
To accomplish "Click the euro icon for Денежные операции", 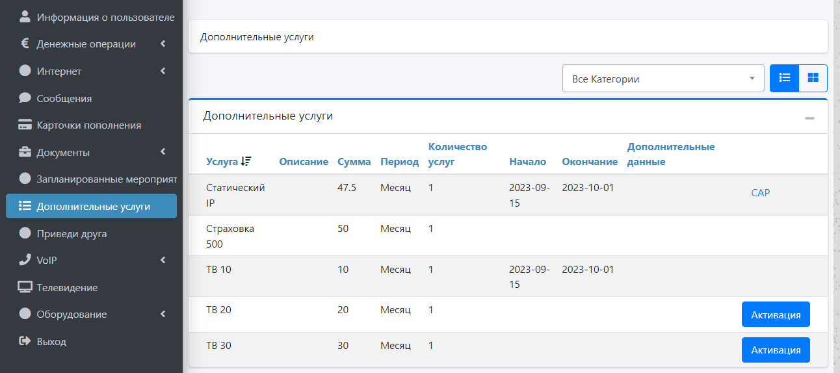I will click(25, 44).
